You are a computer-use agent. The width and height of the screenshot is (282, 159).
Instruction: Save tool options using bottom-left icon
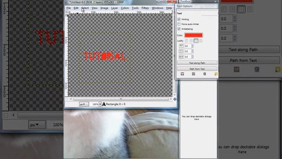pos(182,74)
